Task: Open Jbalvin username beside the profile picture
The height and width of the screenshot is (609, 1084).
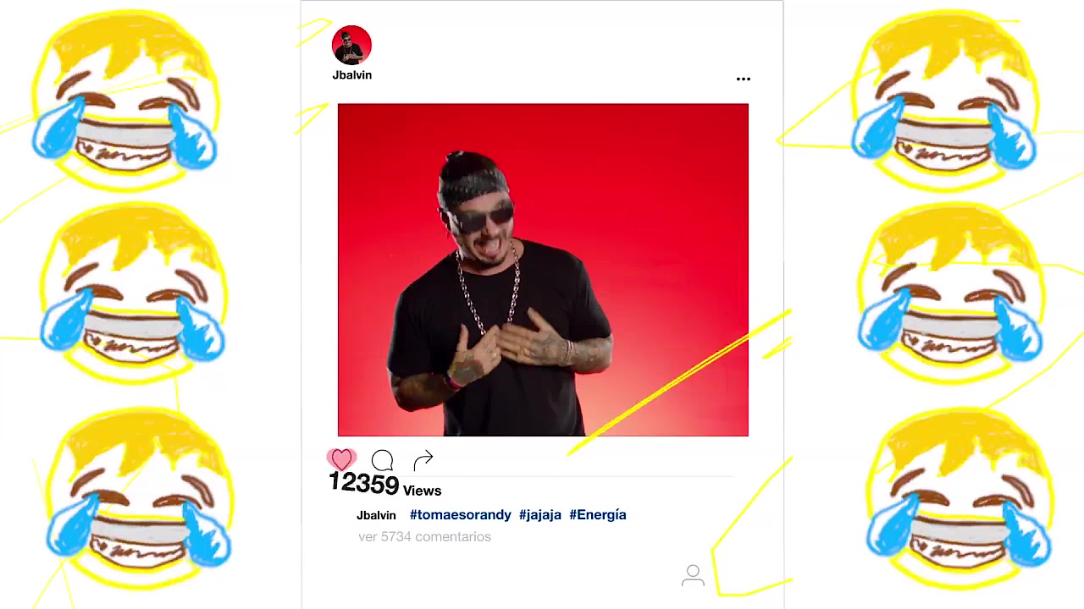Action: point(351,74)
